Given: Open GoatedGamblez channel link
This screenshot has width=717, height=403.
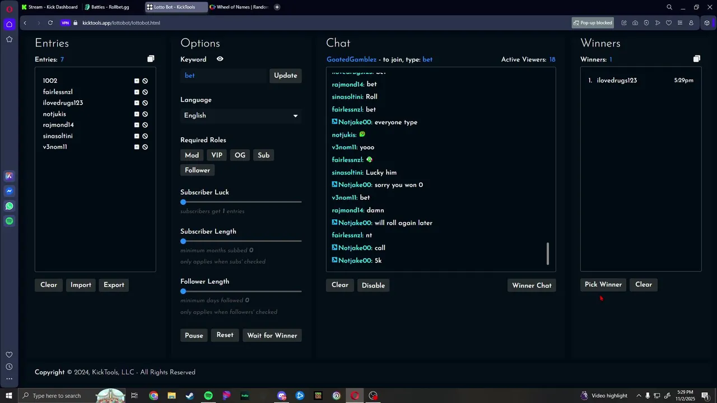Looking at the screenshot, I should click(x=351, y=59).
